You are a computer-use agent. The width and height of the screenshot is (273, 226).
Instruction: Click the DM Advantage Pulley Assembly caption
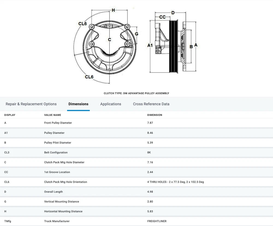pos(136,93)
